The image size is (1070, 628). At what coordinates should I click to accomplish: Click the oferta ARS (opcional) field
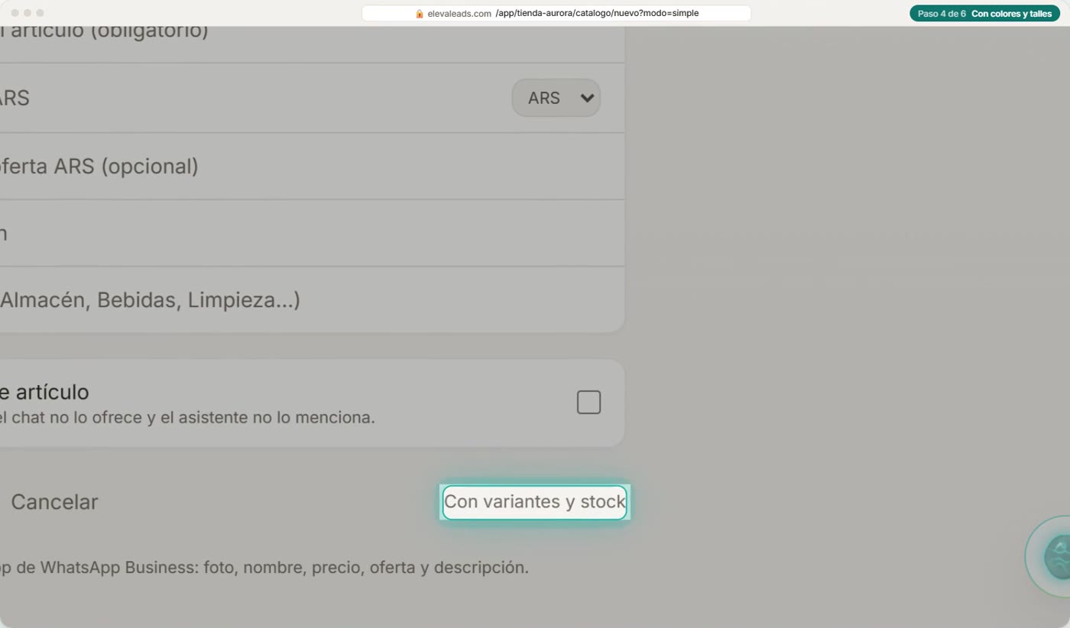pos(312,167)
